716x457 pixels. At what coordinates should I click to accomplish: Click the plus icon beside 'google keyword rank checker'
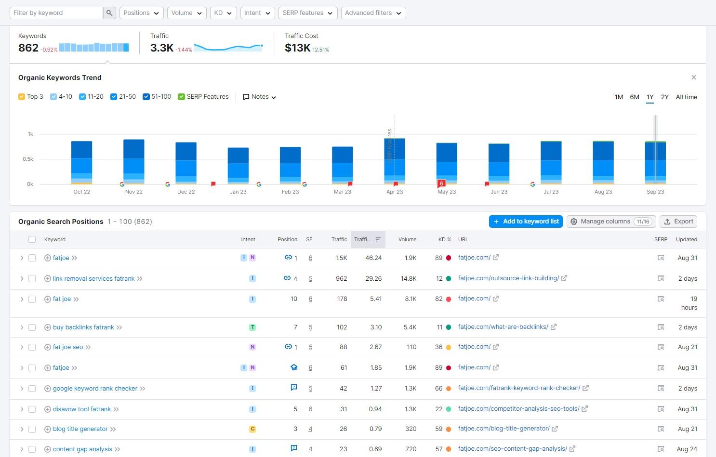pos(48,389)
